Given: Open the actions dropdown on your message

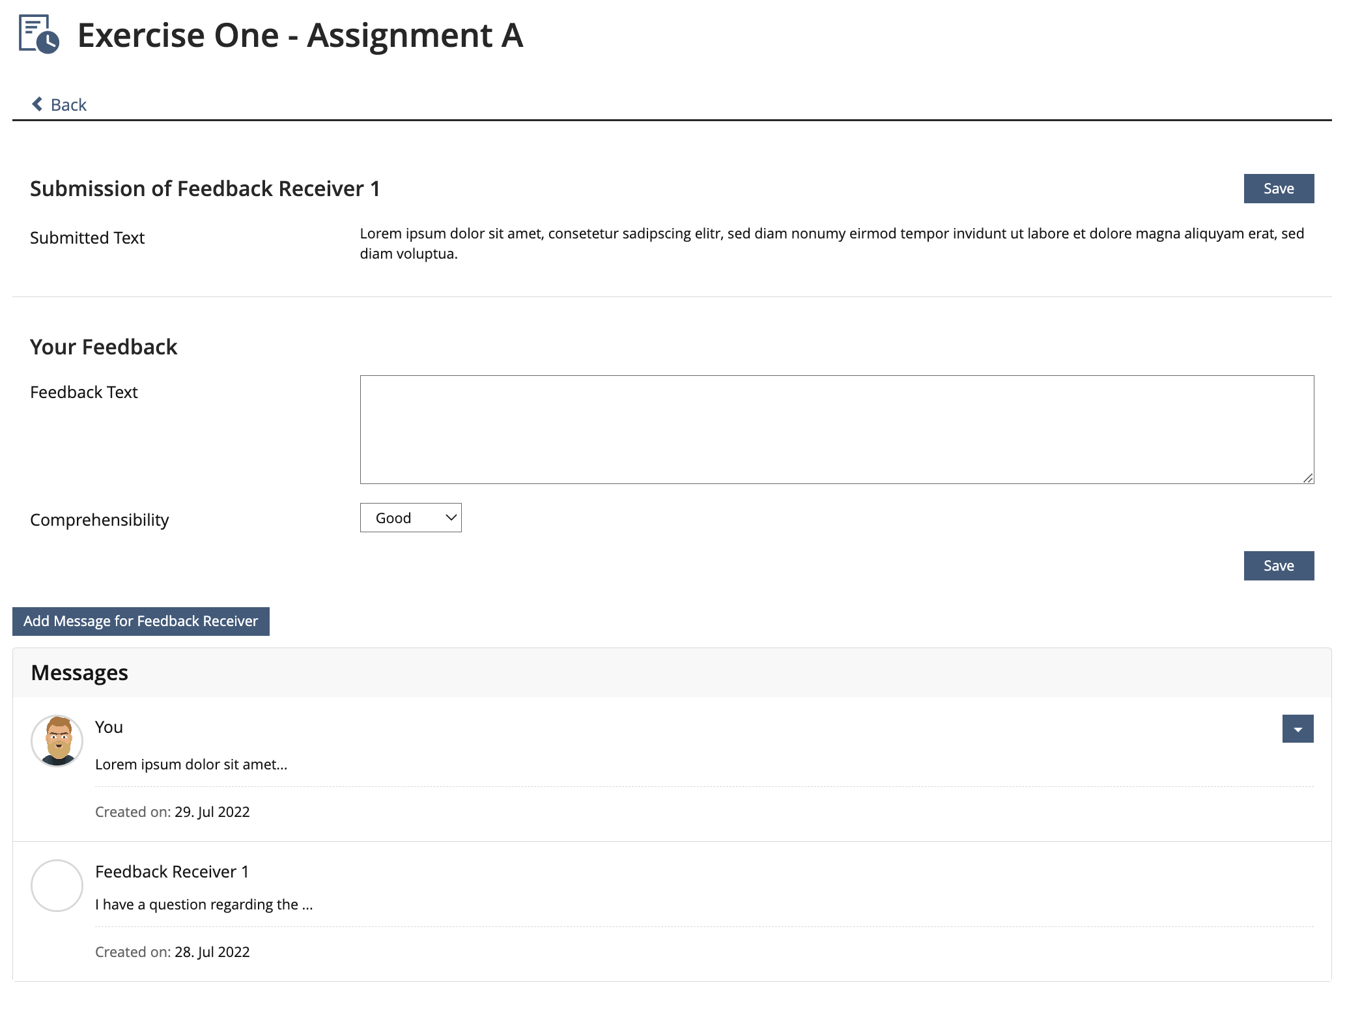Looking at the screenshot, I should 1297,729.
